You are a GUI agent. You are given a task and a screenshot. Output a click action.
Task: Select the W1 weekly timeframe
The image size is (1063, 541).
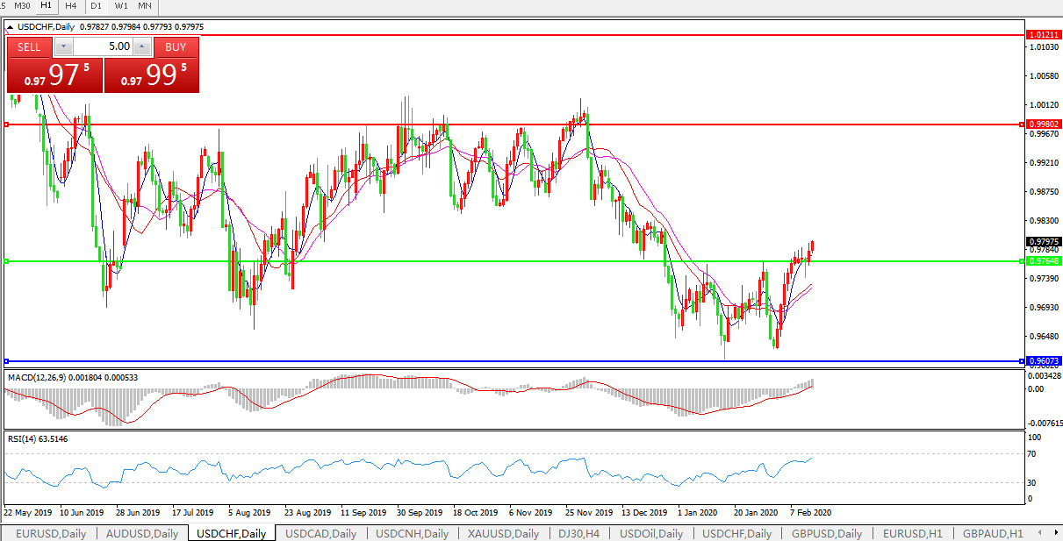pyautogui.click(x=121, y=6)
